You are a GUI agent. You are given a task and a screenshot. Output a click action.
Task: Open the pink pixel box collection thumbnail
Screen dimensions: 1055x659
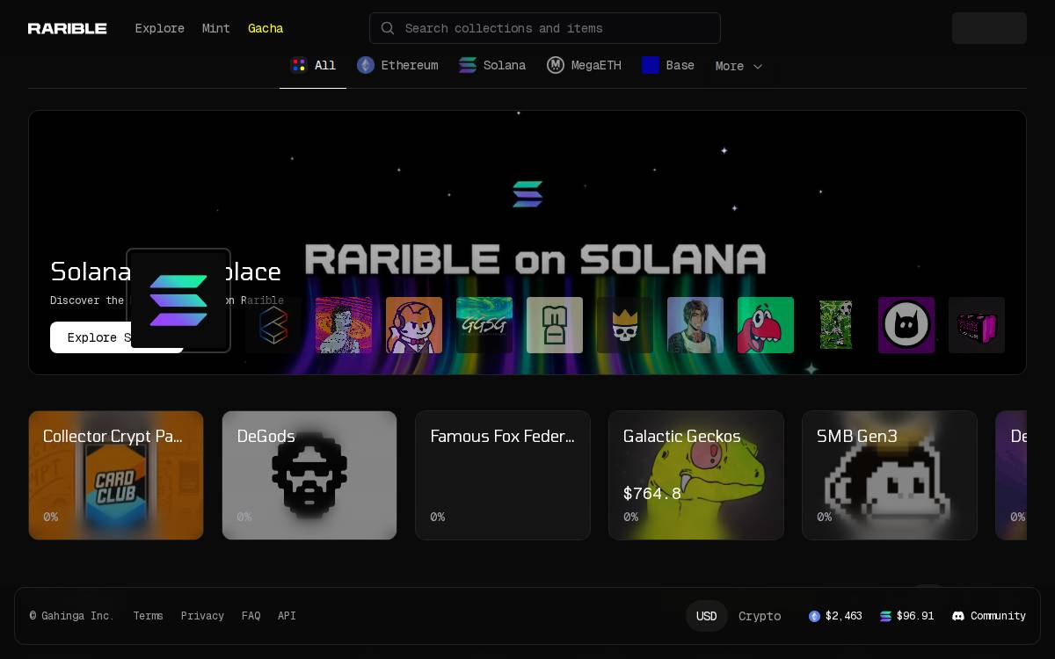(977, 325)
